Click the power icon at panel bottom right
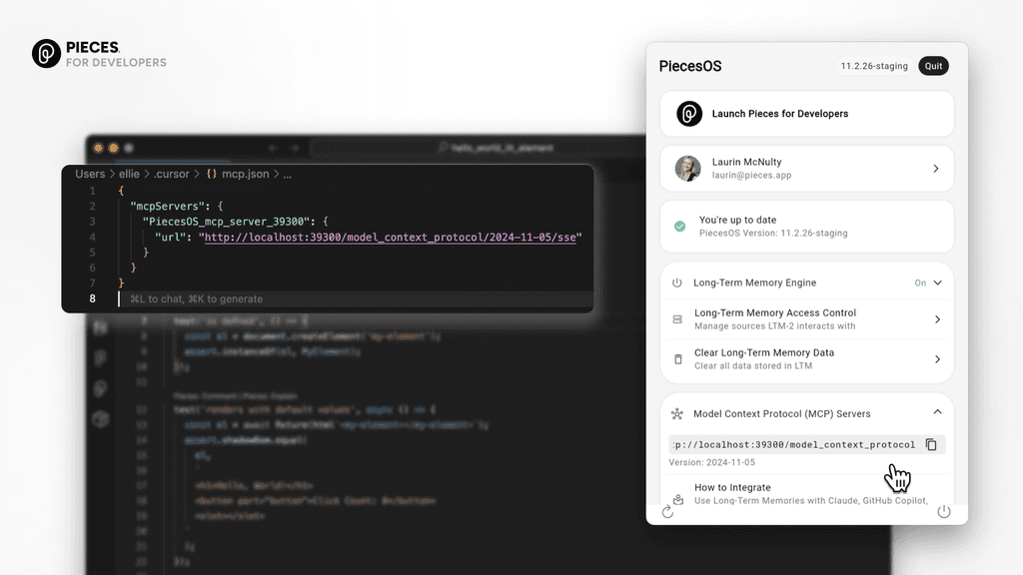The image size is (1023, 575). click(x=944, y=511)
